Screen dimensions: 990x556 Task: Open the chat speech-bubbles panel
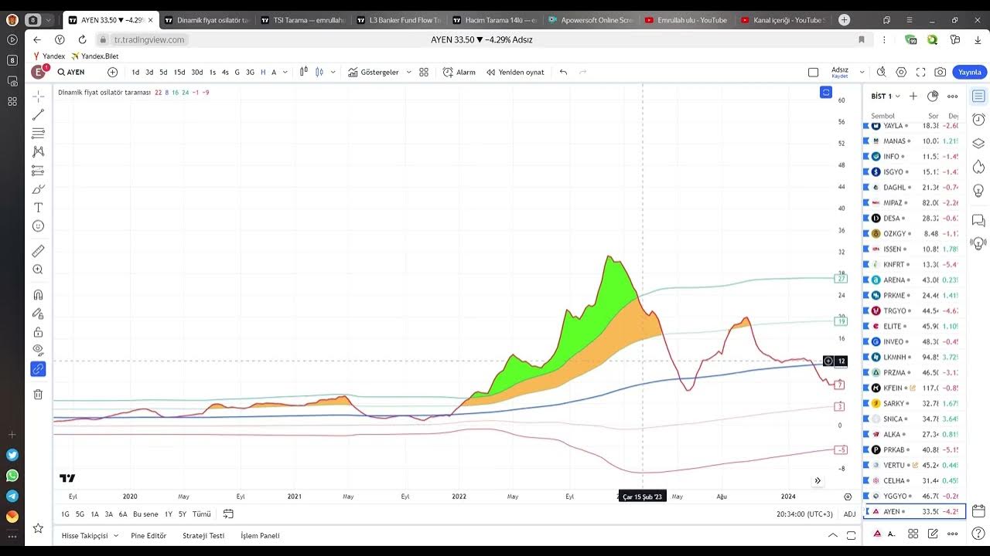coord(978,220)
